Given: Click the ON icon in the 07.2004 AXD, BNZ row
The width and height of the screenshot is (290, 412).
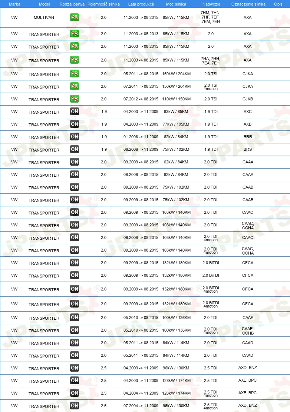Looking at the screenshot, I should 75,406.
